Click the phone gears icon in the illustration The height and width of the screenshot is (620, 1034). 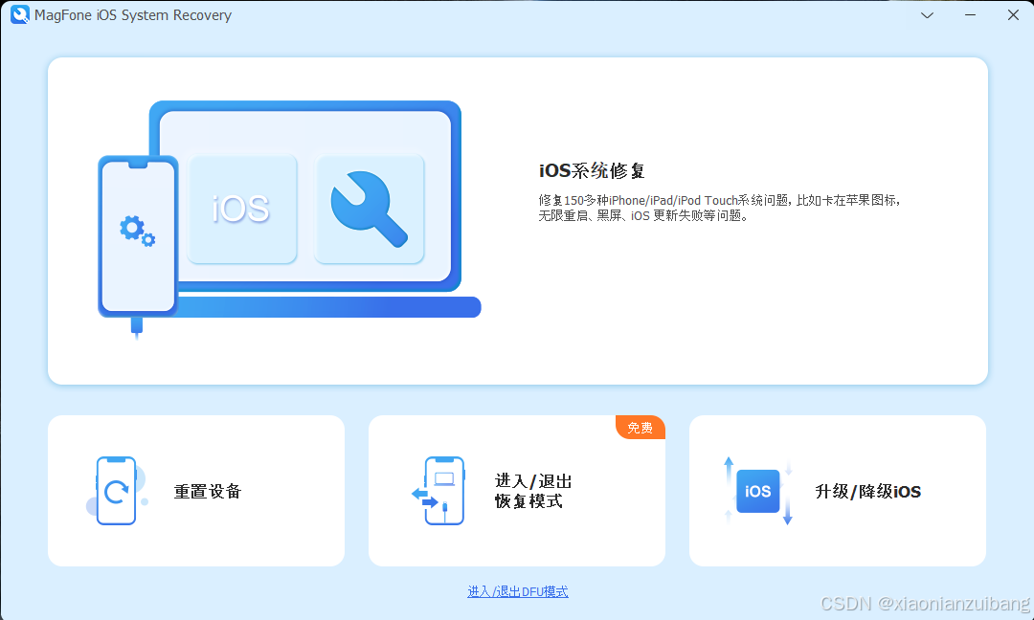137,231
